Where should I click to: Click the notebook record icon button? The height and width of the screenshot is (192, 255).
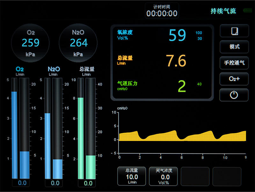click(234, 31)
